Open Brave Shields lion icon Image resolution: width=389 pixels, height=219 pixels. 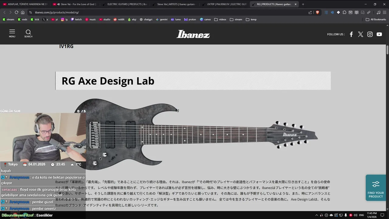(317, 12)
